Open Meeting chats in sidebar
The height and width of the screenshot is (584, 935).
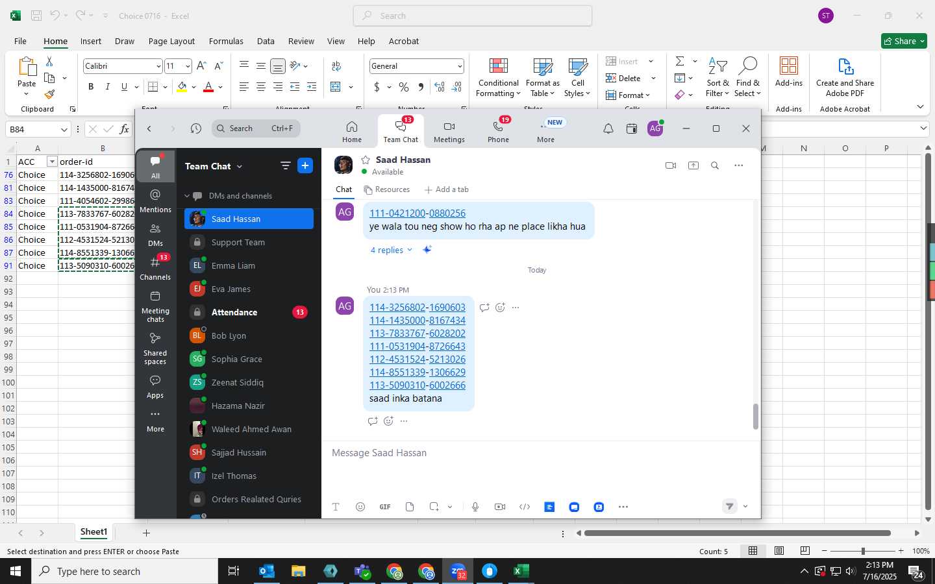155,306
